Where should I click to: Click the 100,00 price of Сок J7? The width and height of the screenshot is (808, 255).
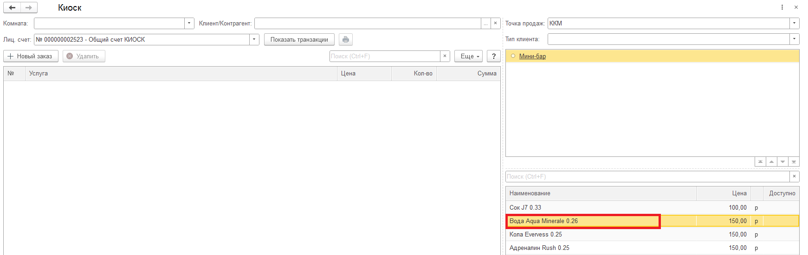(737, 207)
